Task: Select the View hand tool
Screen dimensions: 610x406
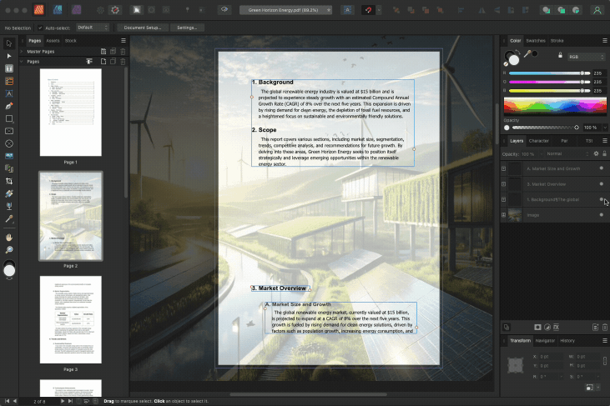Action: (9, 237)
